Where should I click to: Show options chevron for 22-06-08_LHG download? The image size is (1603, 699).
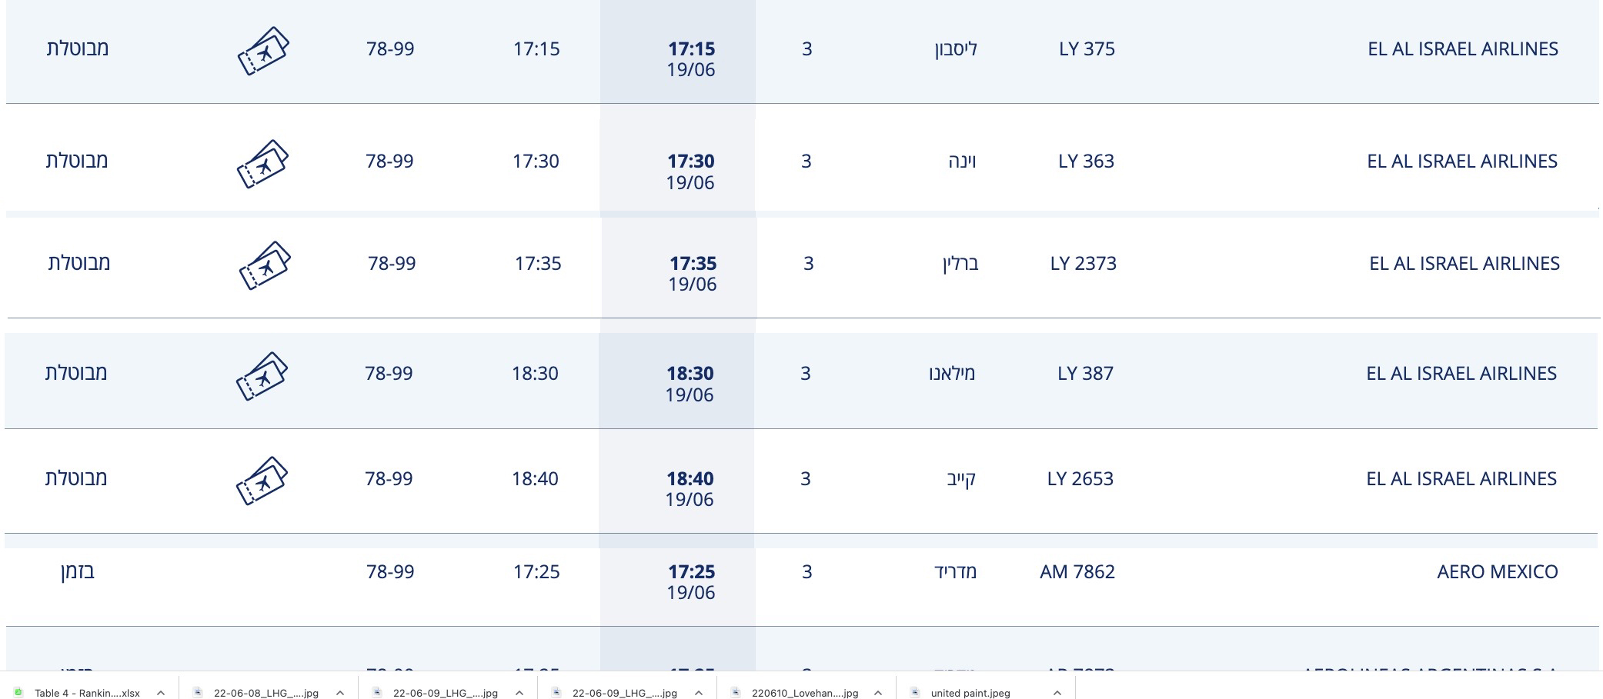pos(339,692)
